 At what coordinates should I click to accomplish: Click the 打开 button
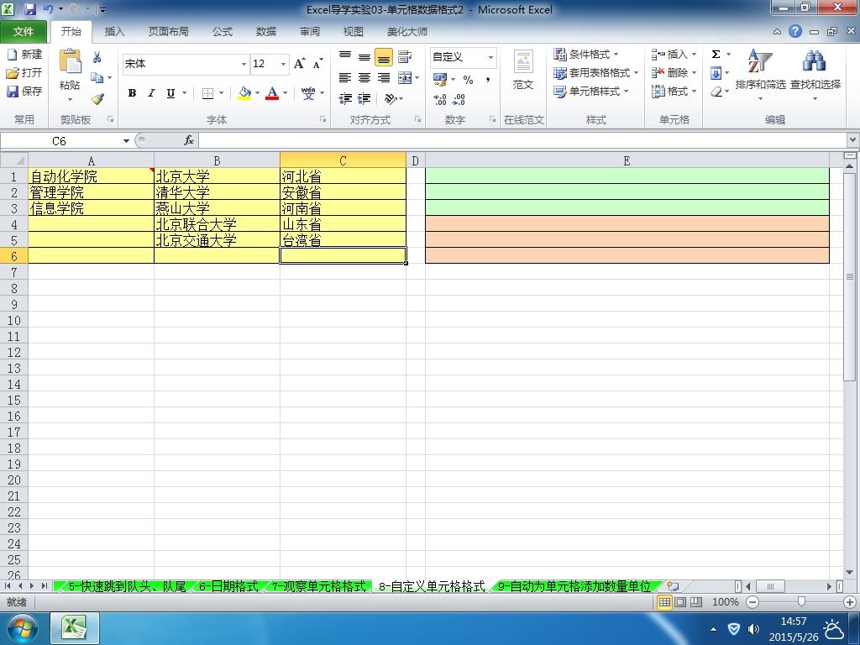click(x=24, y=72)
